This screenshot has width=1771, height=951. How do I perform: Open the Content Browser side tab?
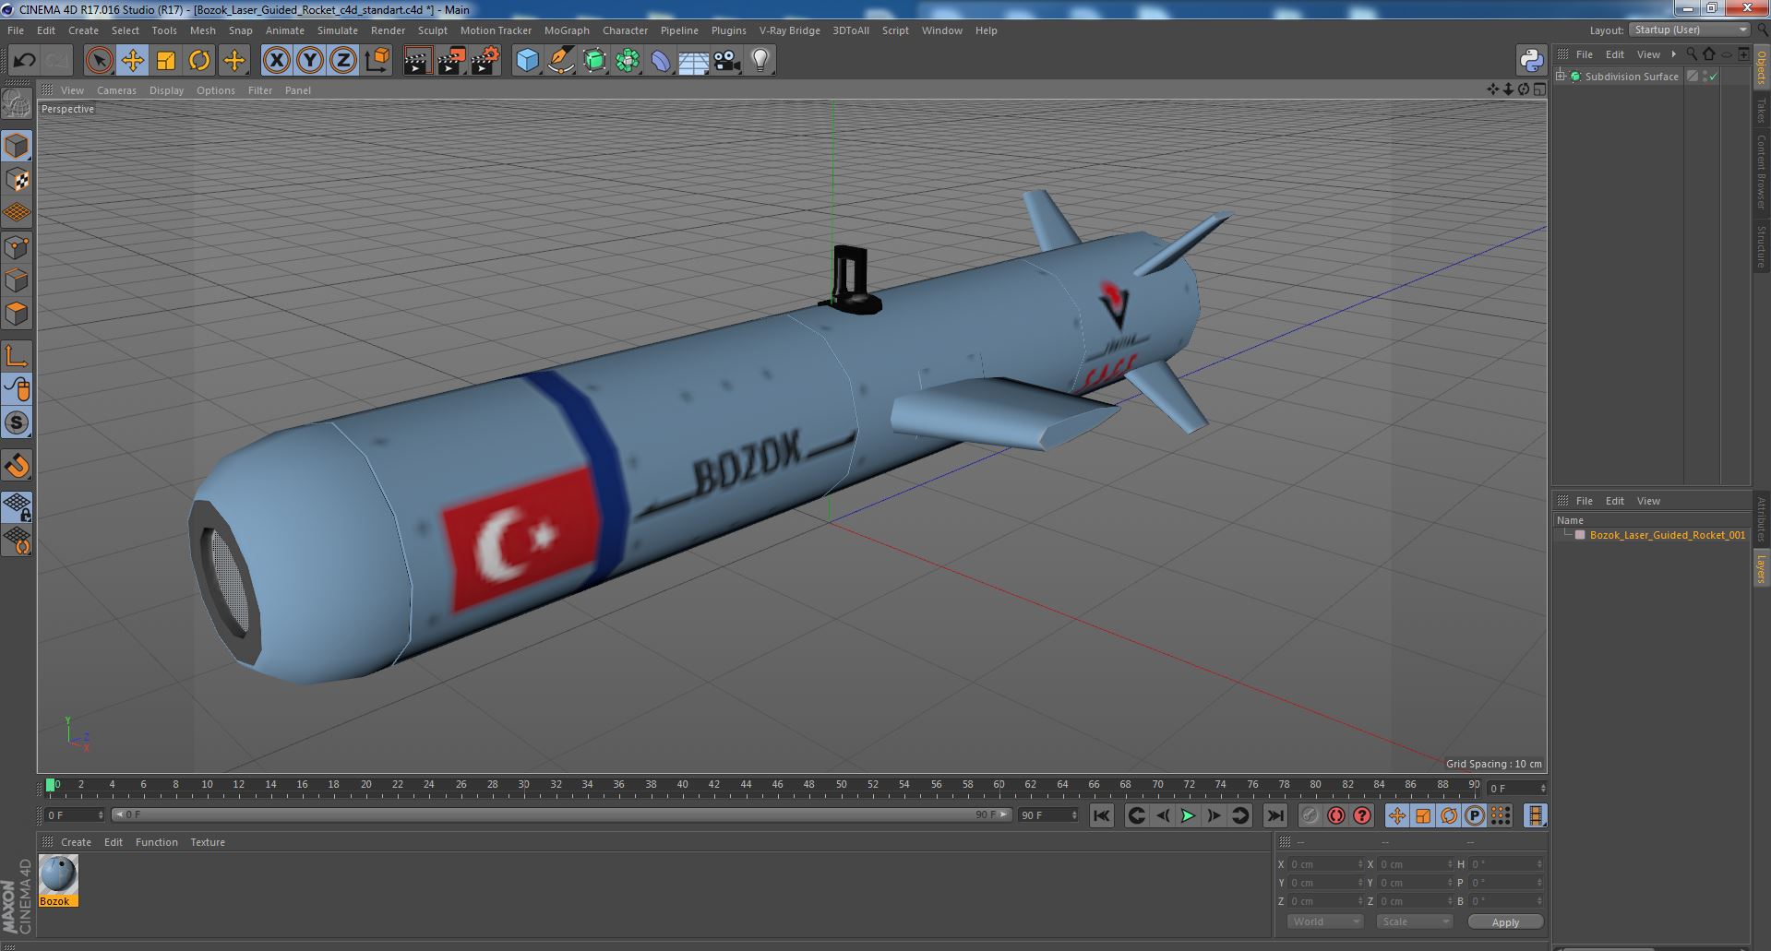click(1761, 171)
